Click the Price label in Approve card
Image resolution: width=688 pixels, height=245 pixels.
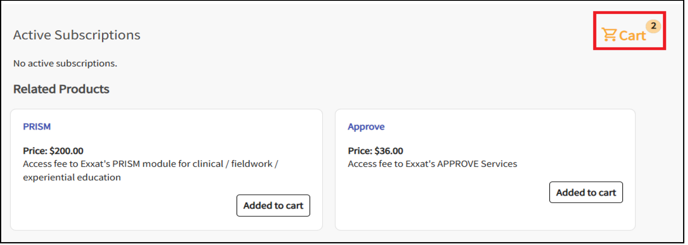(360, 151)
